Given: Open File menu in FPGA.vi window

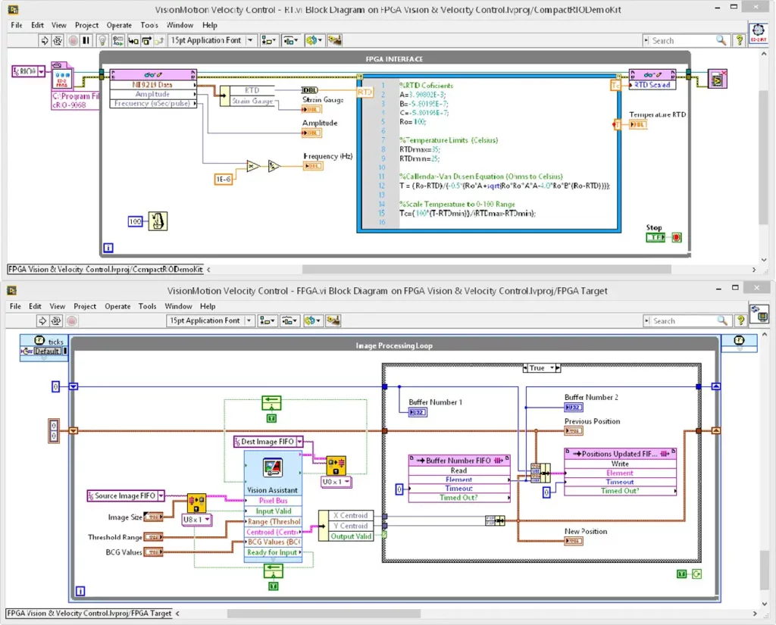Looking at the screenshot, I should tap(15, 306).
